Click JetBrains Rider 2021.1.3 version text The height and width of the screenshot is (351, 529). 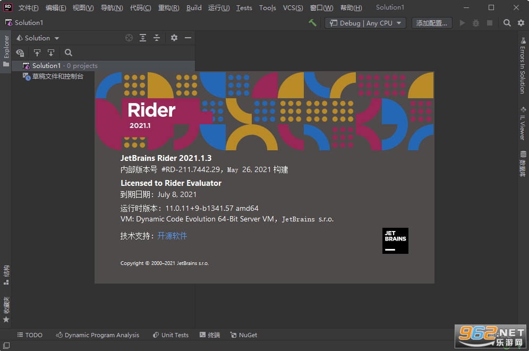point(166,158)
